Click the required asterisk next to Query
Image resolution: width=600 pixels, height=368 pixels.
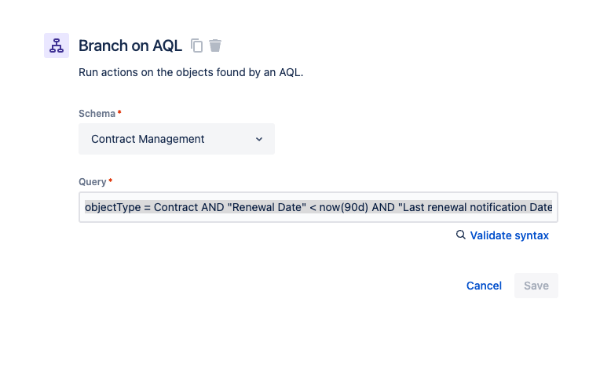(x=111, y=181)
